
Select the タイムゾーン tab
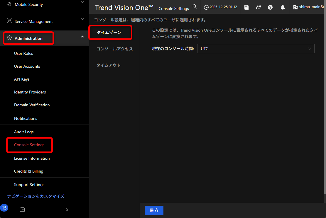109,33
